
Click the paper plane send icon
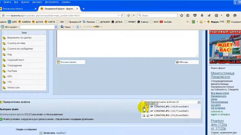pyautogui.click(x=209, y=15)
